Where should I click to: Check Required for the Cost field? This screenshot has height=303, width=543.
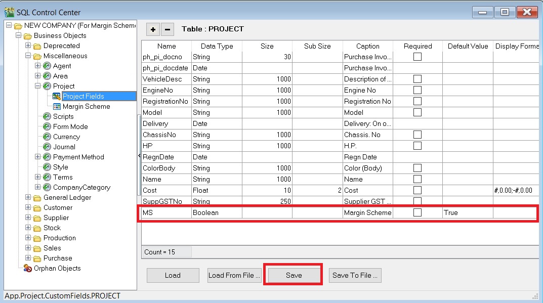(x=417, y=190)
